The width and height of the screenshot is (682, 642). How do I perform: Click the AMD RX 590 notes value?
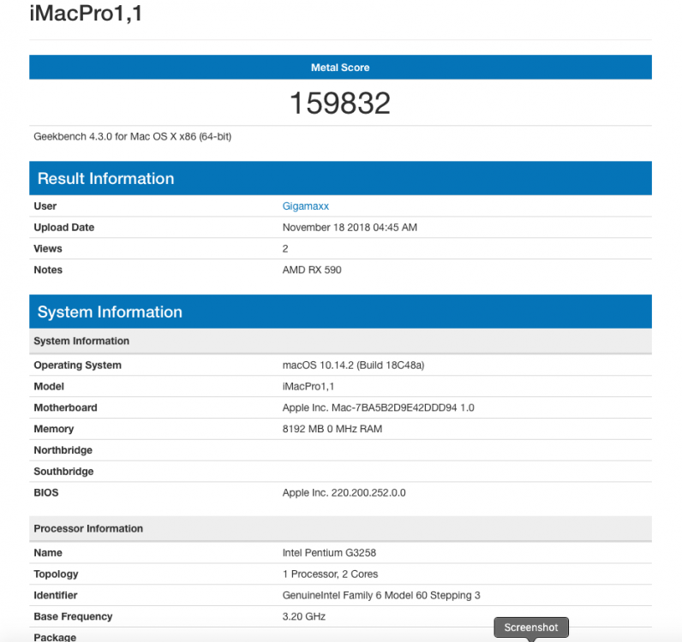tap(312, 270)
